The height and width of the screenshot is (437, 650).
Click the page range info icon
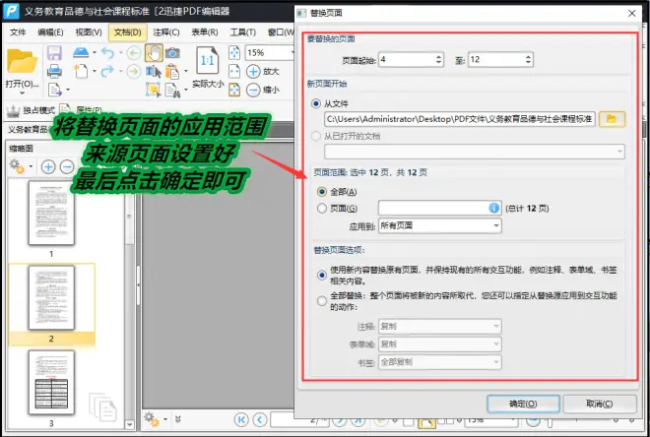(493, 208)
